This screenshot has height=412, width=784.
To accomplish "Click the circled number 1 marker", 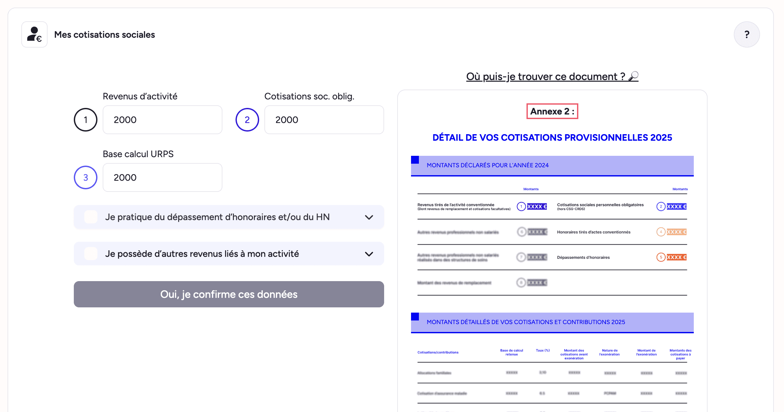I will 86,120.
